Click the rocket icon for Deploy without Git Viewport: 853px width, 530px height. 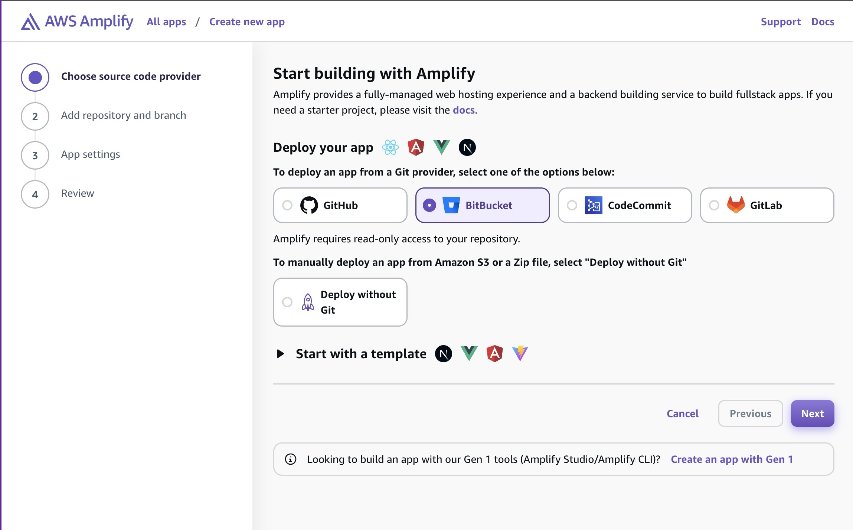[308, 302]
